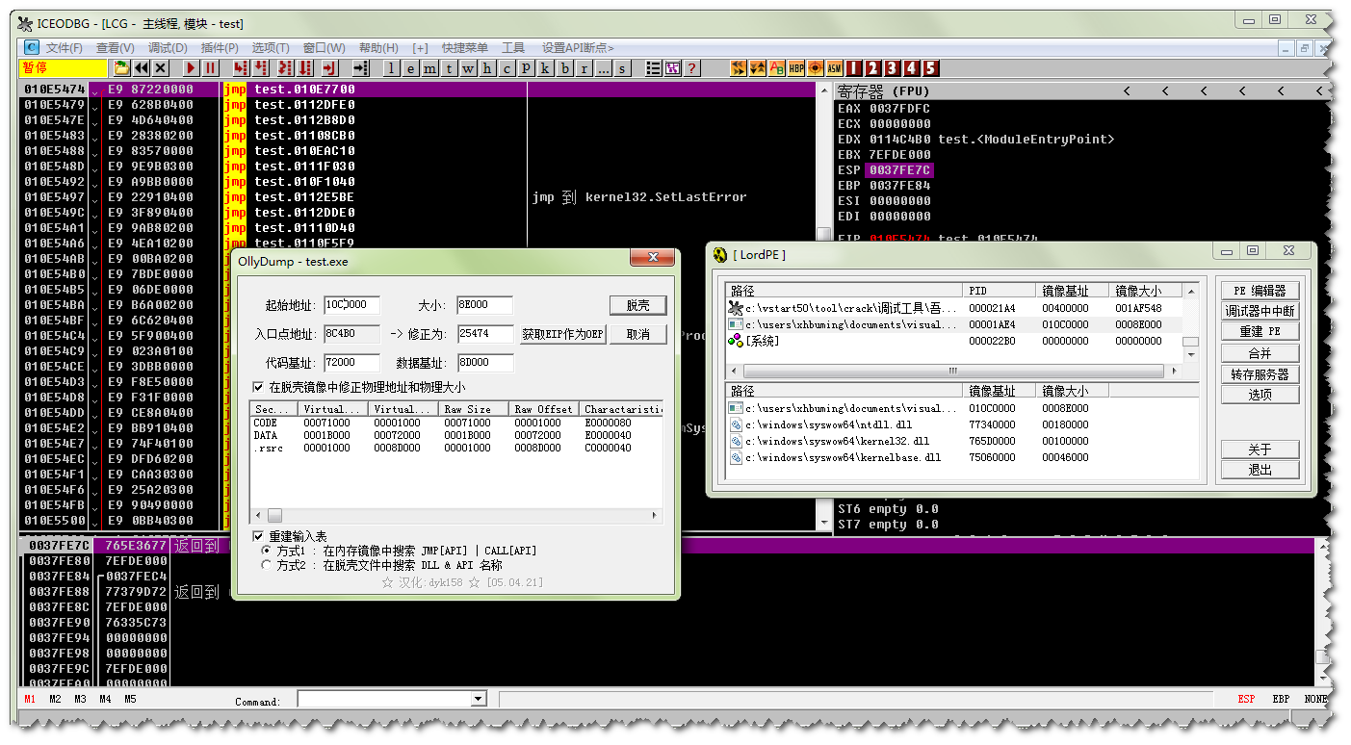
Task: Click the Pause execution toolbar icon
Action: [x=210, y=68]
